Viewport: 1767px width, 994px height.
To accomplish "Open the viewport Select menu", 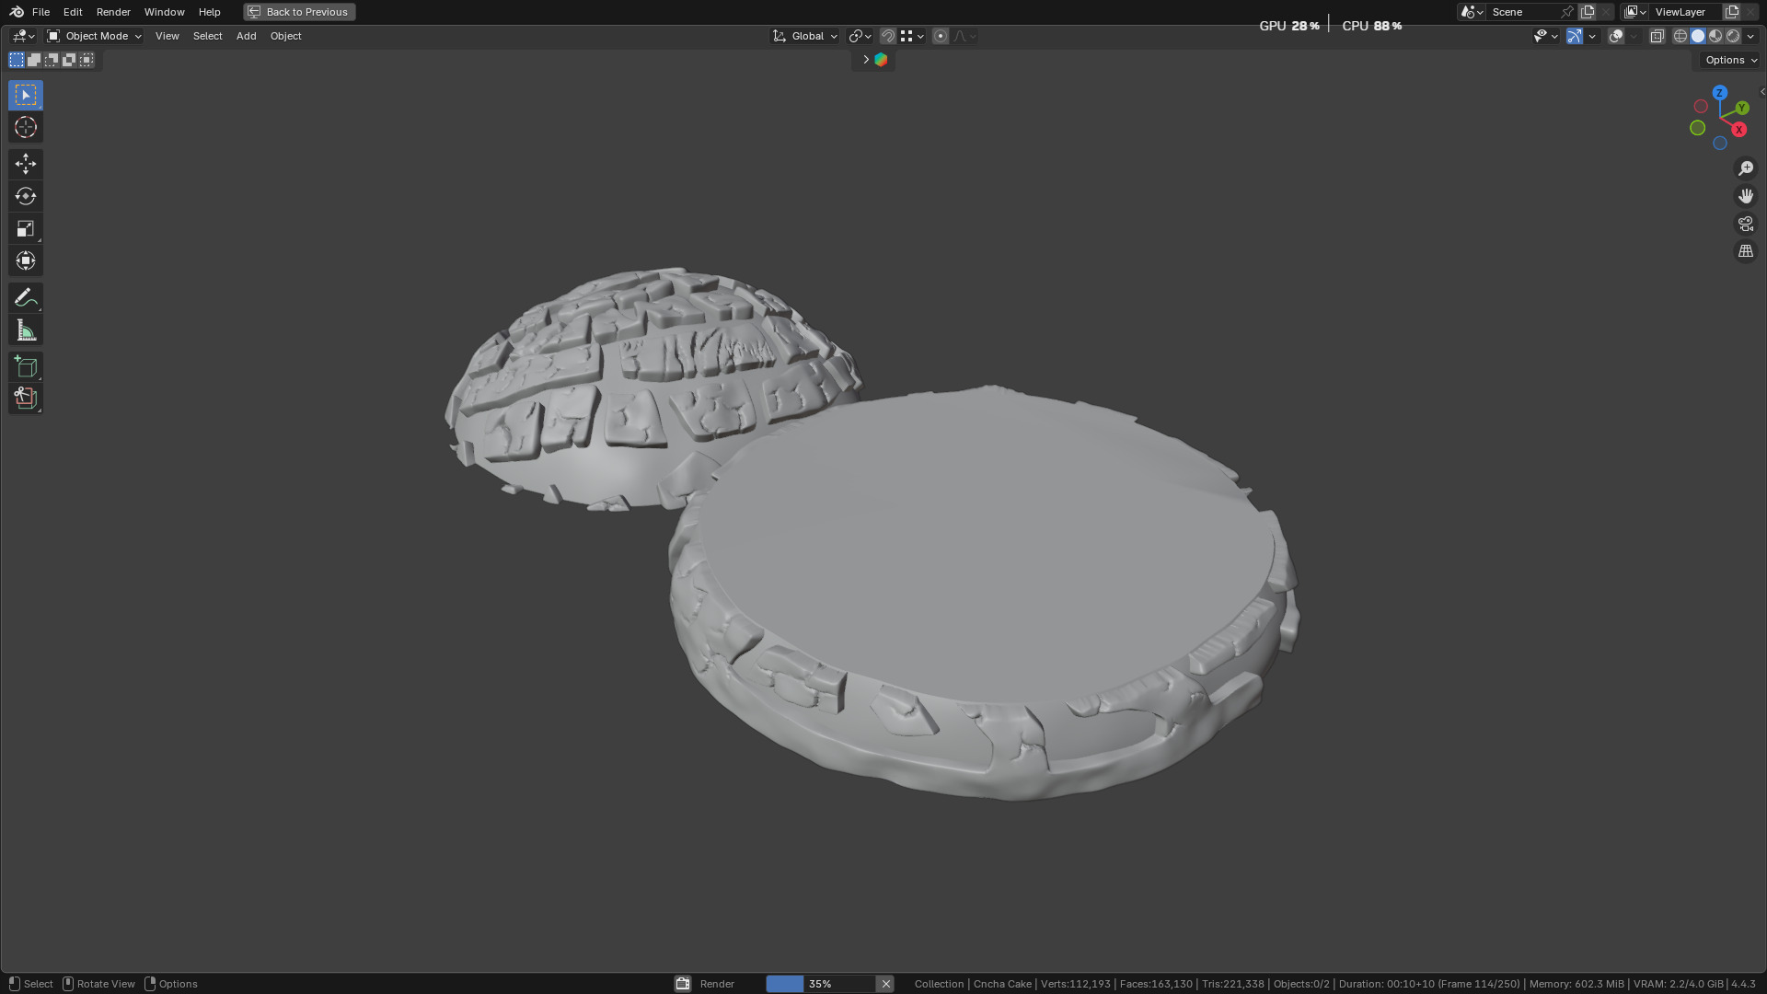I will point(207,36).
